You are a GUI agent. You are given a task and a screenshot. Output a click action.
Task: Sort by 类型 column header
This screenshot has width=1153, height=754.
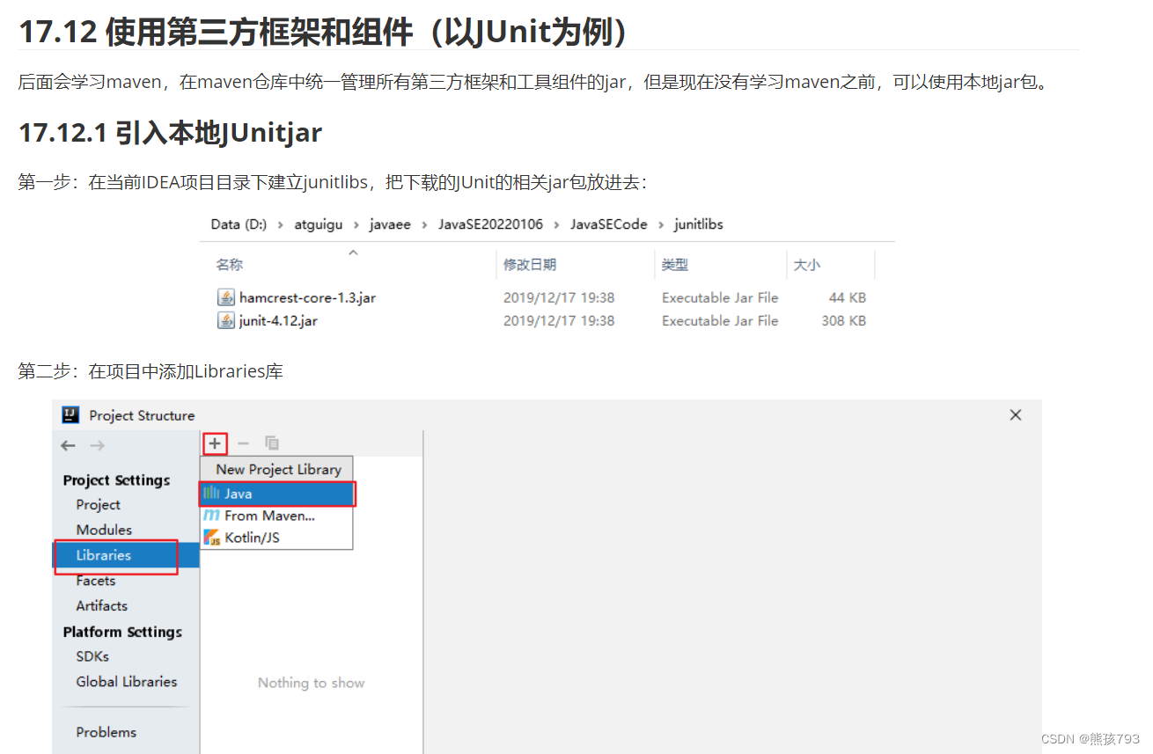point(675,265)
